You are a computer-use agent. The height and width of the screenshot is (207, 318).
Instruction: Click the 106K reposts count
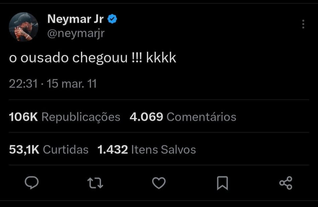[23, 117]
